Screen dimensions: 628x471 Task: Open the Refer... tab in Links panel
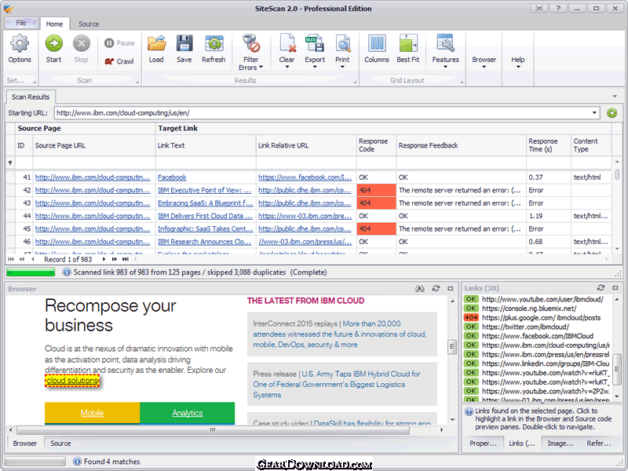tap(598, 444)
